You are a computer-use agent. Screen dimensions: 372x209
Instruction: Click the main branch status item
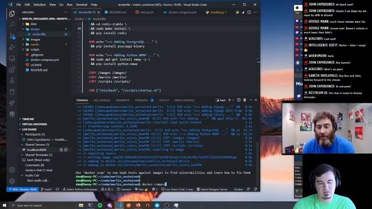46,189
